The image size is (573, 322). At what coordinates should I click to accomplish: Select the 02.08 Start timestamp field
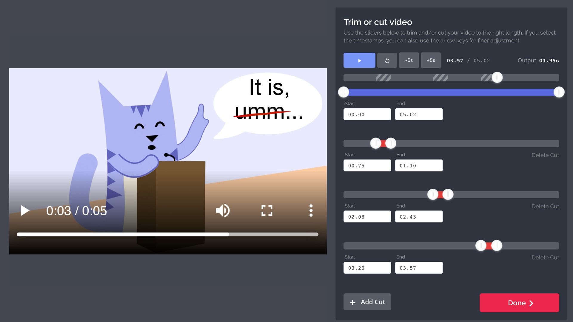coord(367,216)
